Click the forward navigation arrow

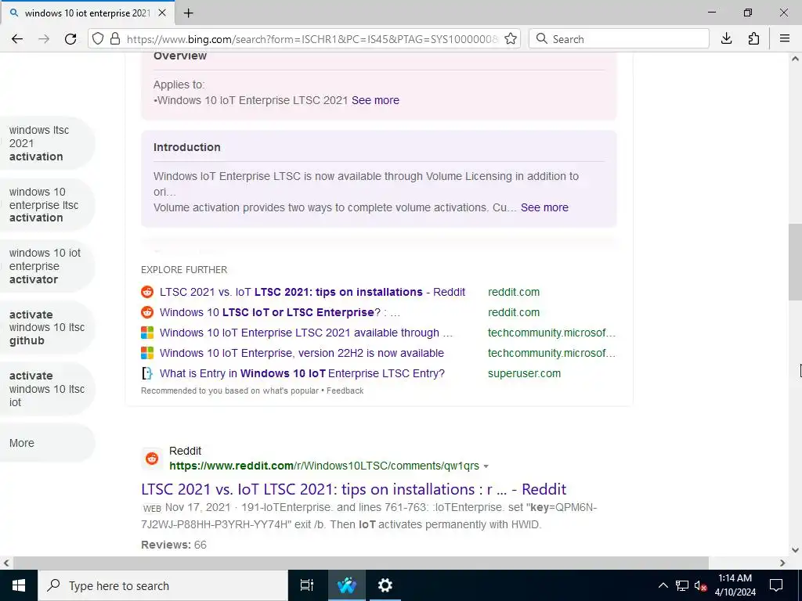pos(44,39)
